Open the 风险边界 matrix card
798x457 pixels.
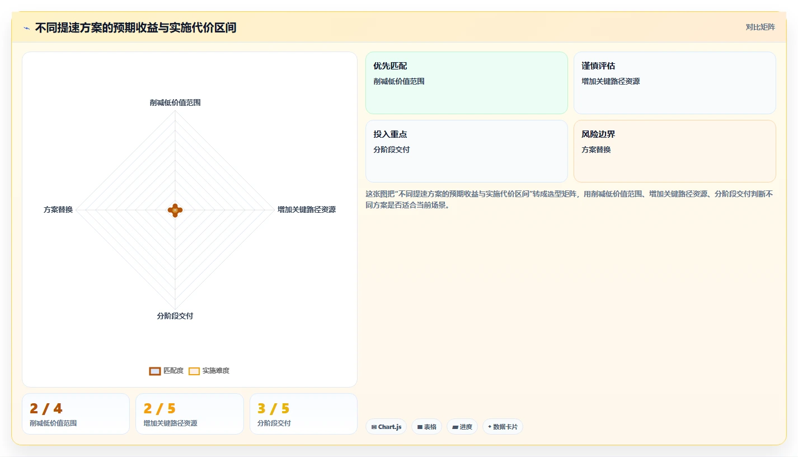click(675, 151)
